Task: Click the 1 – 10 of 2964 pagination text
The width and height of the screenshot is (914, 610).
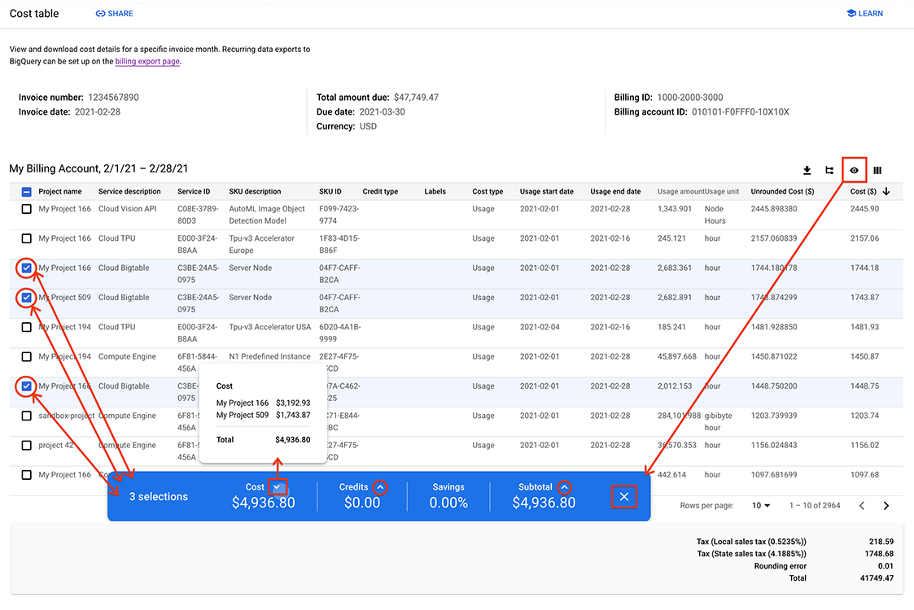Action: (x=815, y=506)
